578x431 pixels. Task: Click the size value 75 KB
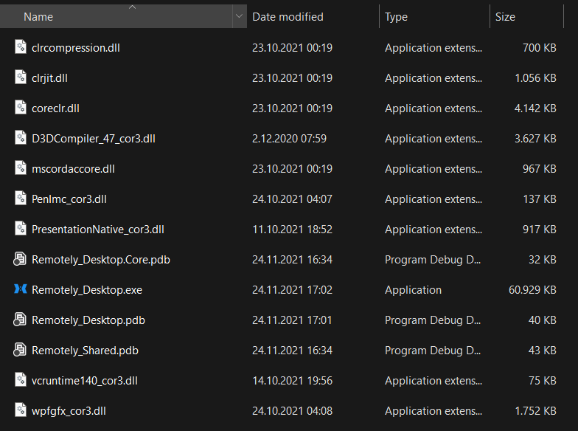[x=543, y=381]
